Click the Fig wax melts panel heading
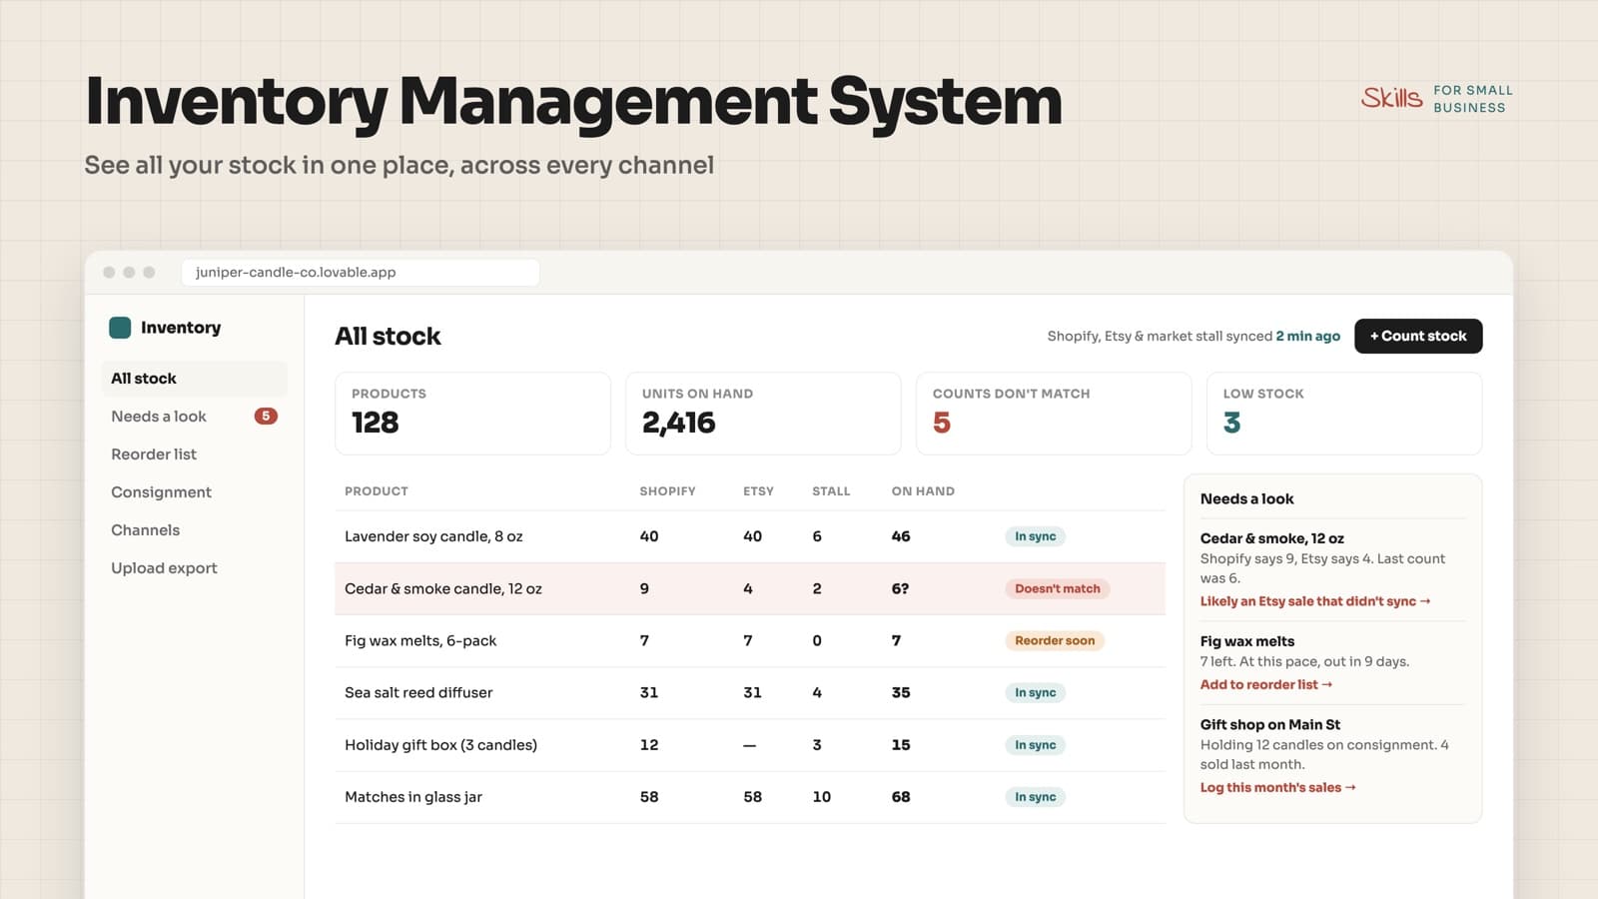This screenshot has width=1598, height=899. pos(1247,641)
